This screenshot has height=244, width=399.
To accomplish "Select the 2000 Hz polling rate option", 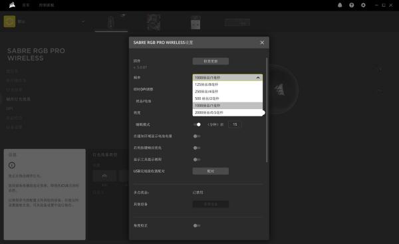I will tap(227, 112).
